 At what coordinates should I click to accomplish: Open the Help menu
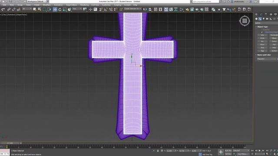[135, 5]
